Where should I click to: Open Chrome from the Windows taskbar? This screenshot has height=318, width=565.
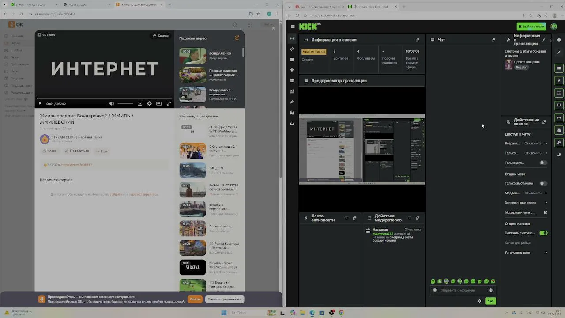tap(341, 313)
